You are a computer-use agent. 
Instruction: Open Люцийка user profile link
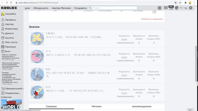pyautogui.click(x=9, y=14)
